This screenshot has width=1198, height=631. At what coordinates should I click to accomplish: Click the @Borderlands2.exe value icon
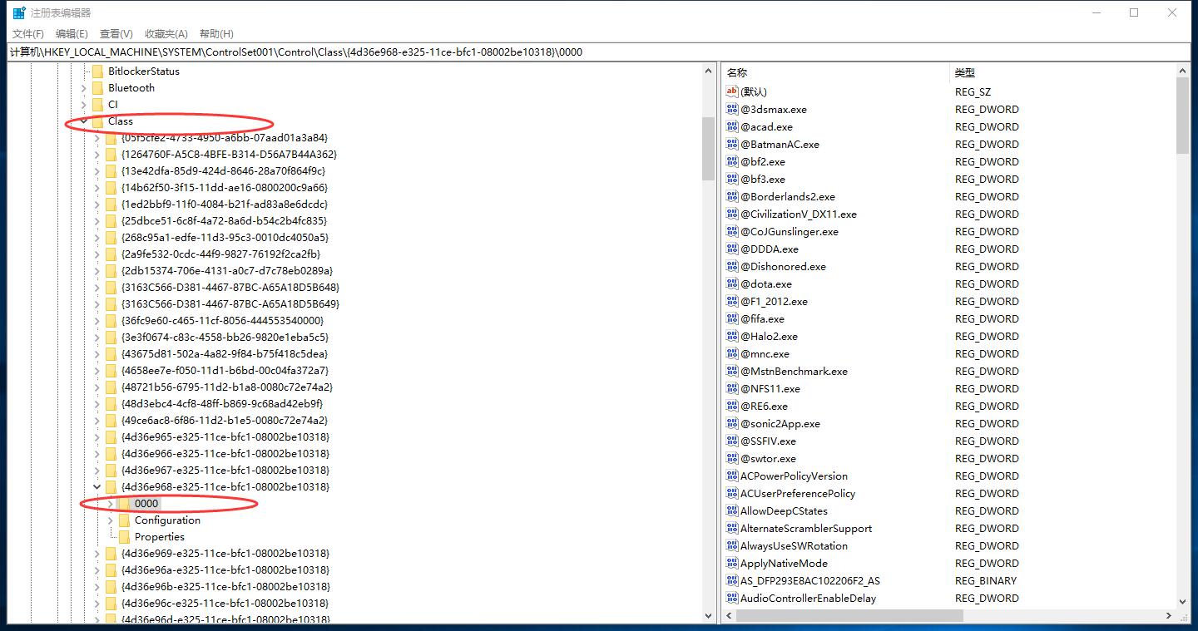[732, 196]
